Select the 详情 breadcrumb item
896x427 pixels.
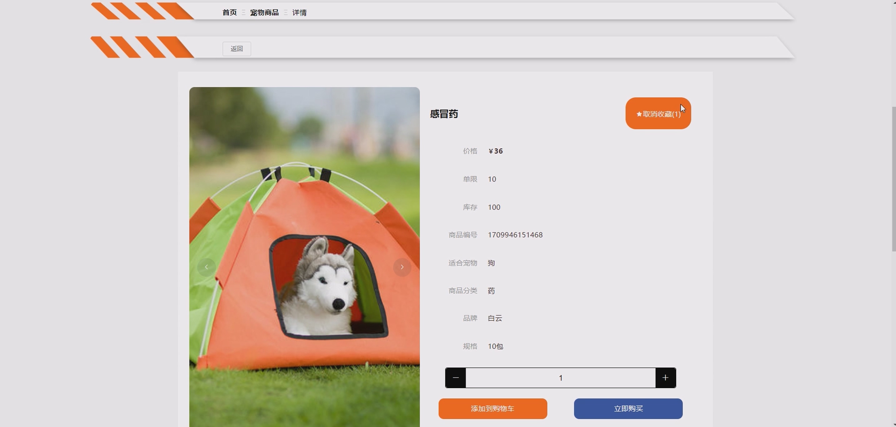tap(299, 12)
